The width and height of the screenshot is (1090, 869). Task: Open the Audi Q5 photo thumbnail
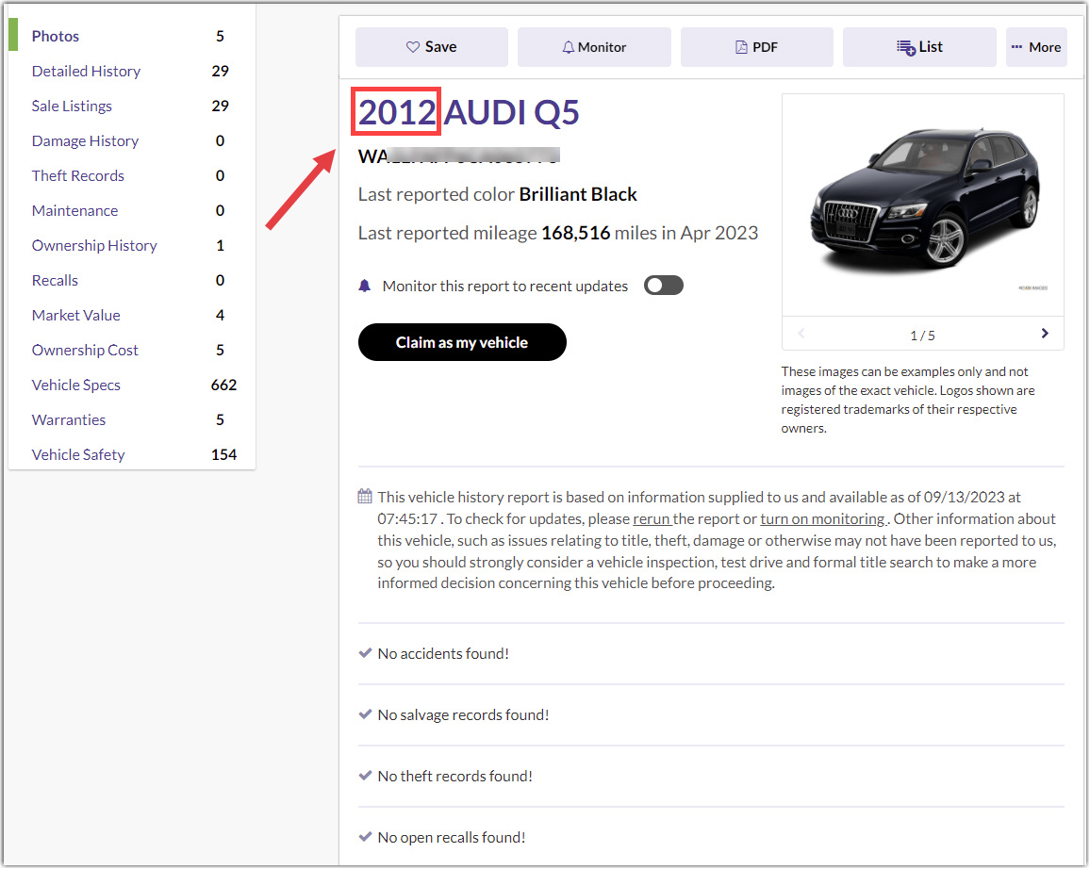[923, 205]
